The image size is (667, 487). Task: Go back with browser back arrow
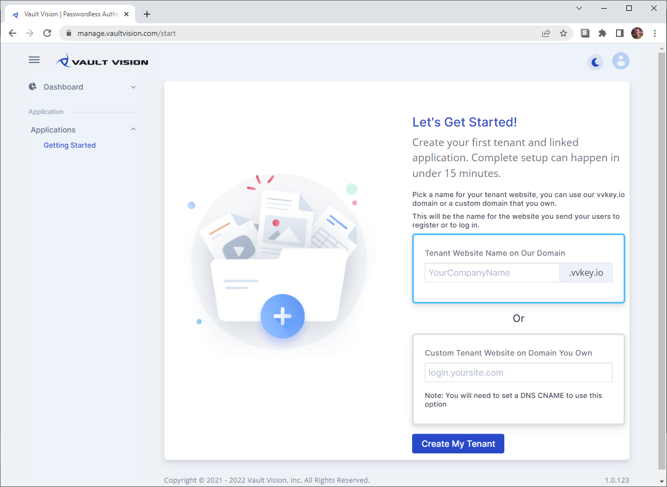coord(12,33)
